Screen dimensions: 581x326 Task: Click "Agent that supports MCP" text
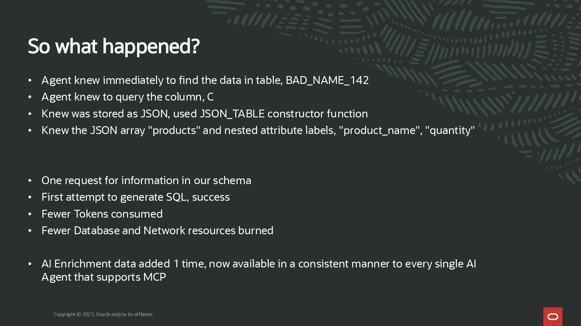coord(103,277)
